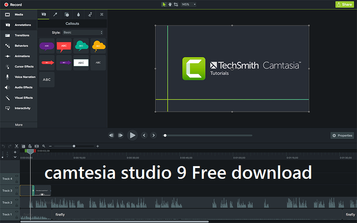Select the Keystroke callouts annotation tab
The height and width of the screenshot is (223, 357).
click(102, 14)
